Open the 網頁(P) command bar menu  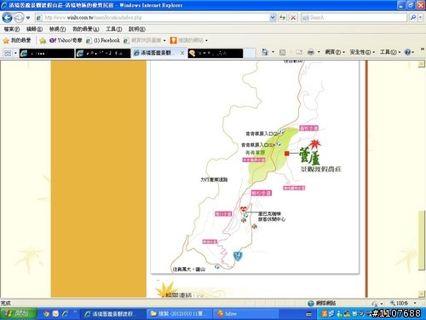click(335, 52)
